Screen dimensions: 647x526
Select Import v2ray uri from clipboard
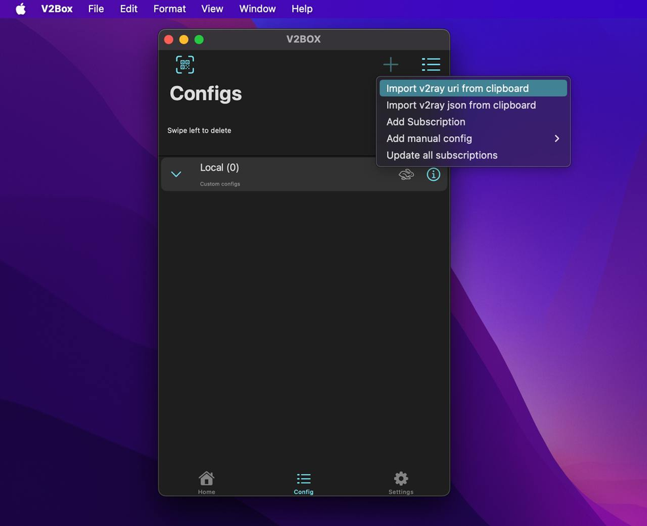point(473,88)
